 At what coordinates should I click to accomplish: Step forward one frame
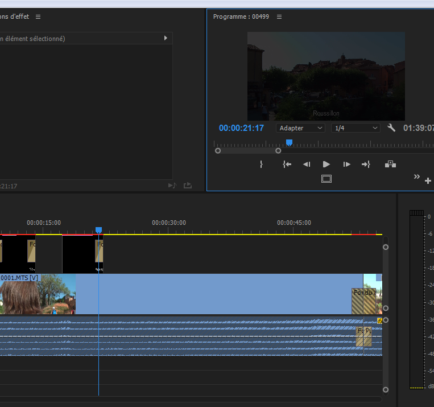[x=346, y=165]
